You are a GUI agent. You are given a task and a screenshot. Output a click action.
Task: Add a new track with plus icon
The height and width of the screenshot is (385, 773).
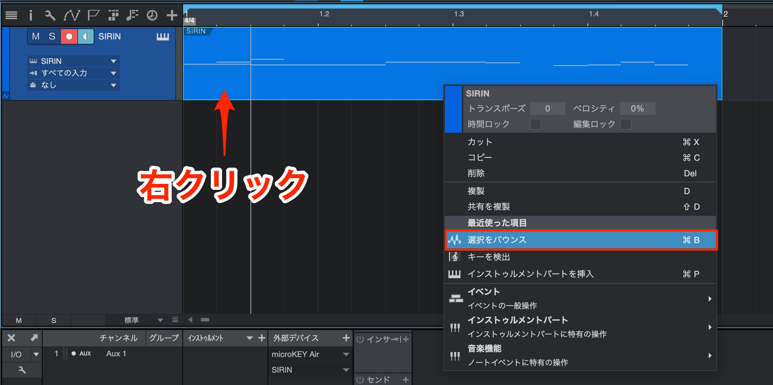coord(172,15)
